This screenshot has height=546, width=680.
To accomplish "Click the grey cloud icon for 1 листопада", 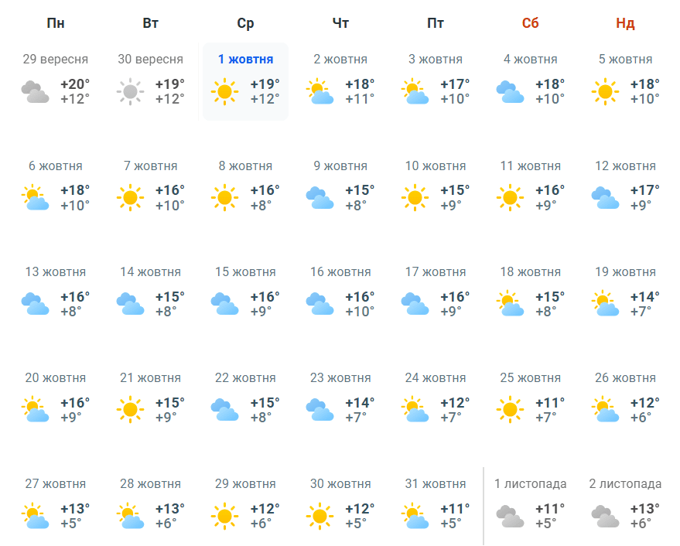I will click(510, 516).
